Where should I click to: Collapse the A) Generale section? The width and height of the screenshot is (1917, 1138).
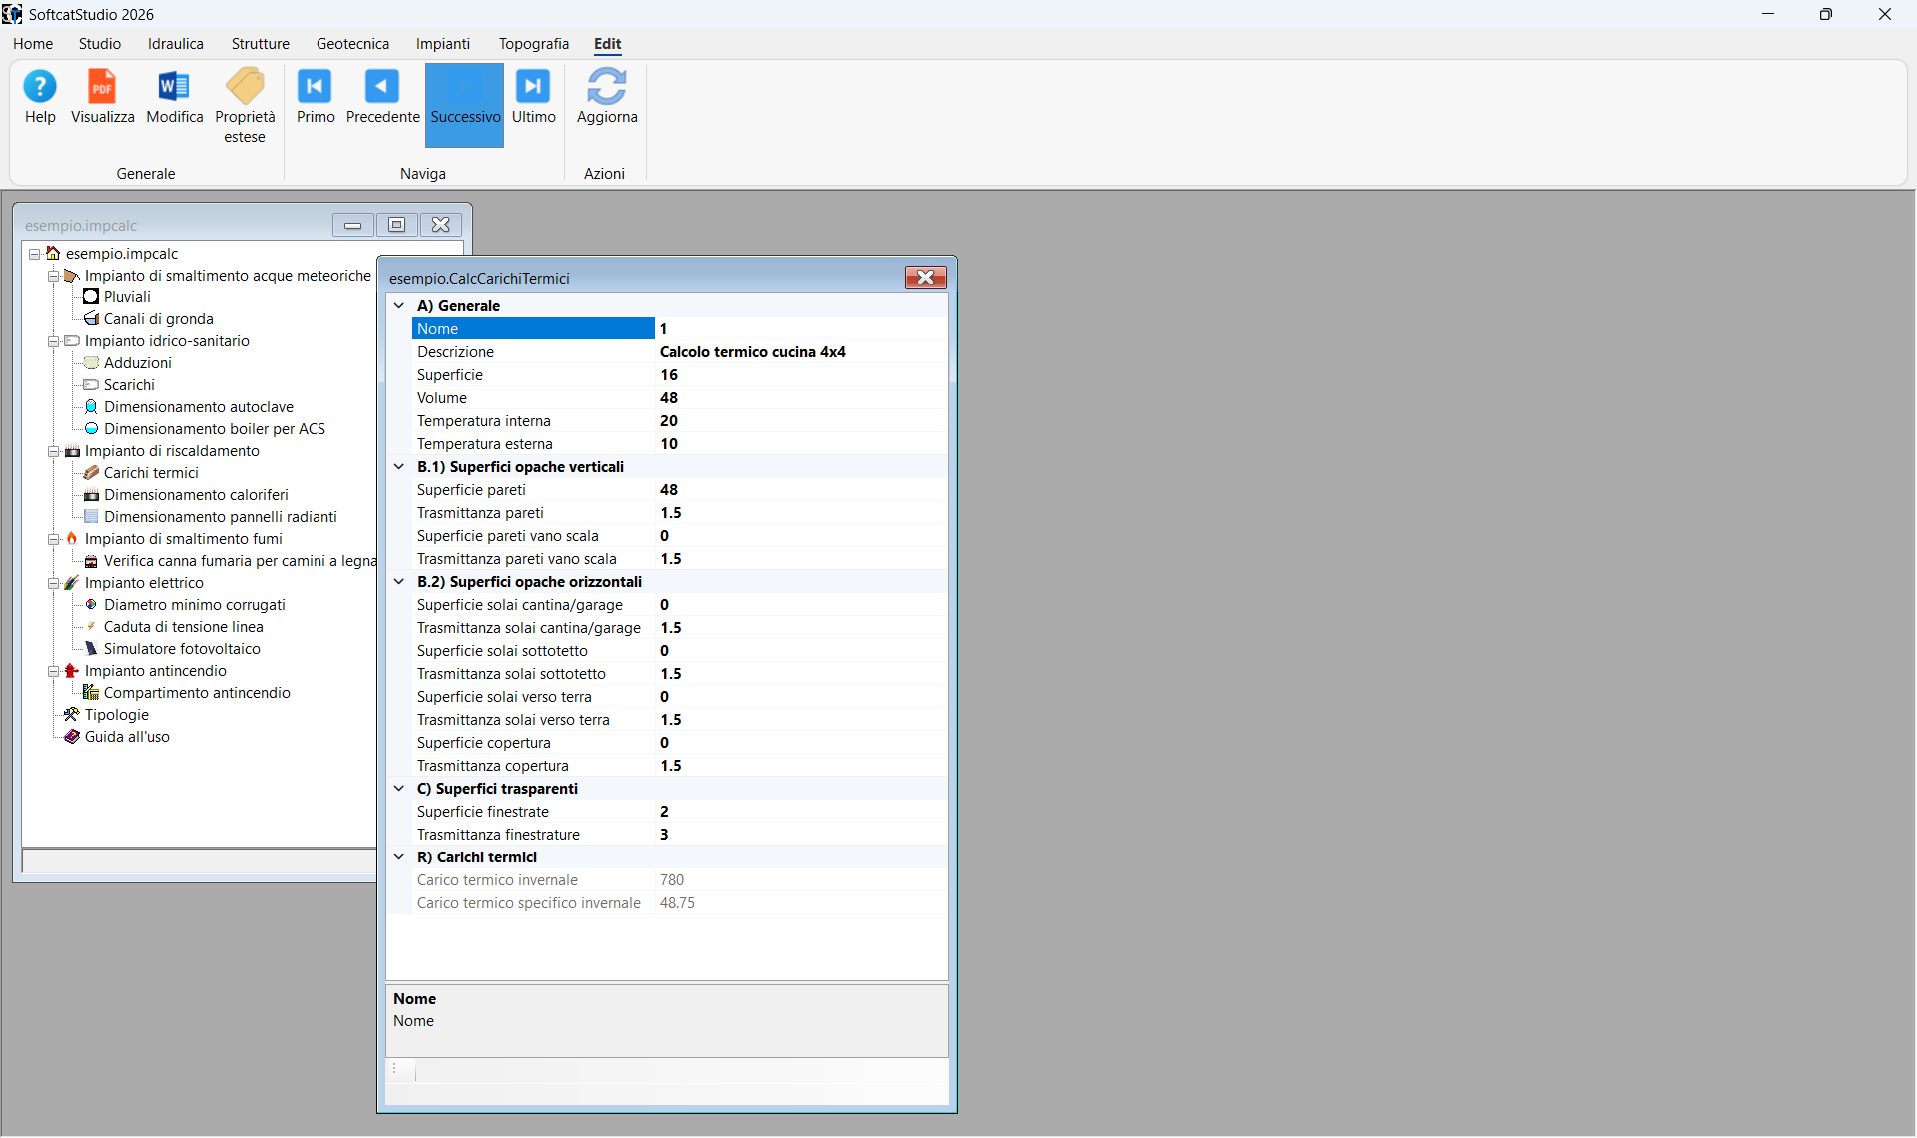[x=399, y=306]
